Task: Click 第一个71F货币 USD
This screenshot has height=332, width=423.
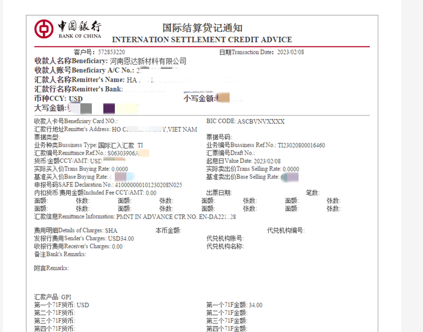Action: tap(62, 305)
